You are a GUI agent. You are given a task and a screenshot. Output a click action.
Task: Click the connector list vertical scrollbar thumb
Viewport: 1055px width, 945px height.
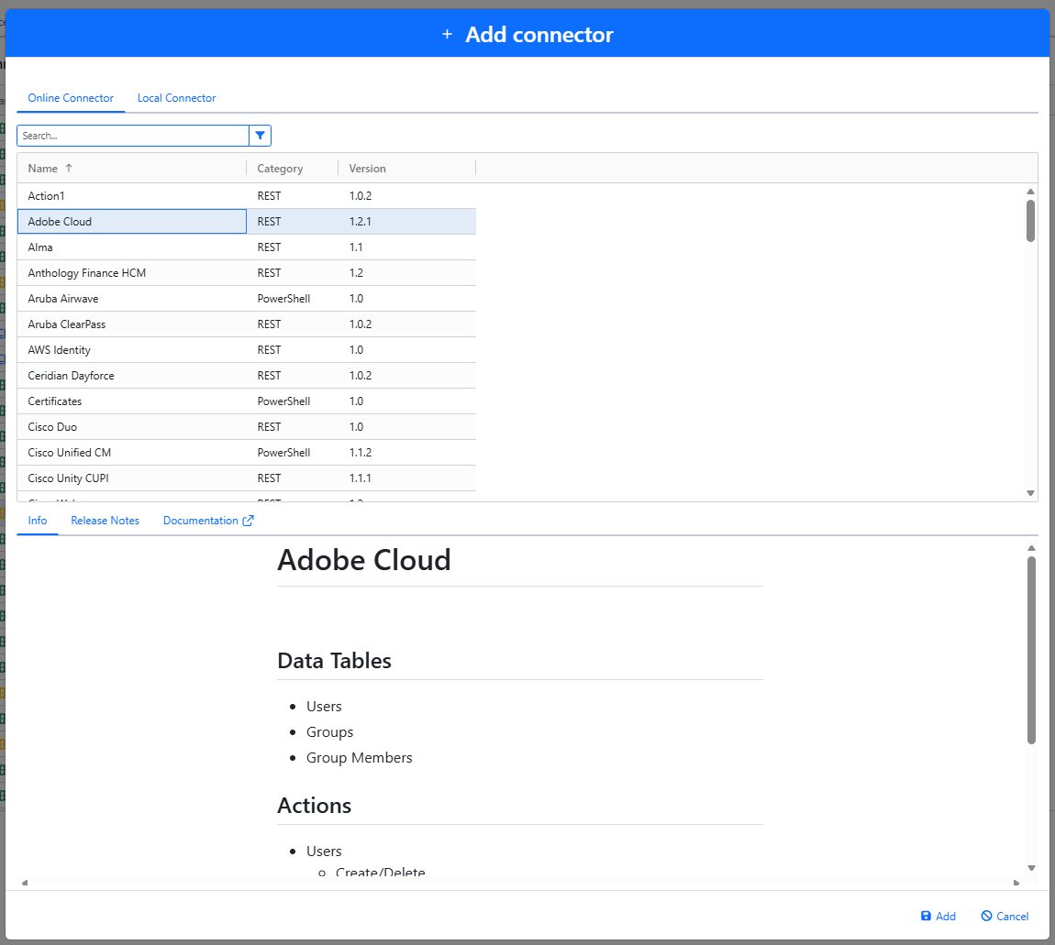1030,221
